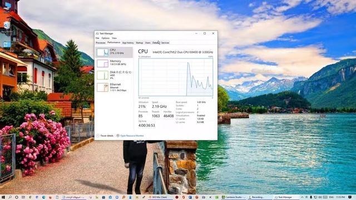This screenshot has height=200, width=356.
Task: Go to the Startup tab
Action: 140,43
